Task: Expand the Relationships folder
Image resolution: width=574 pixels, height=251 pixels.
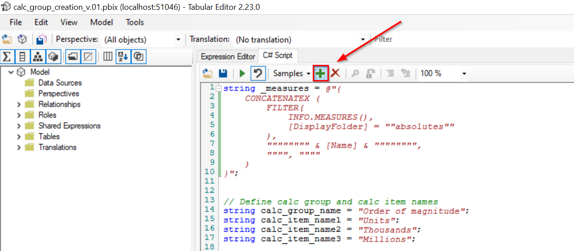Action: (19, 104)
